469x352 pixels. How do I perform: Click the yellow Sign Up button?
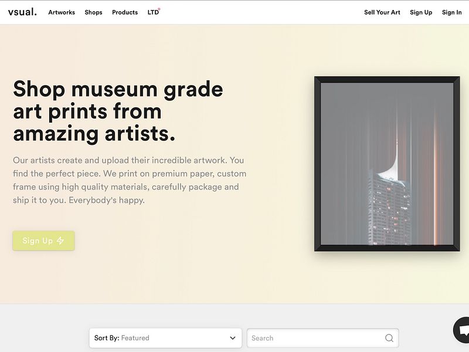point(43,241)
